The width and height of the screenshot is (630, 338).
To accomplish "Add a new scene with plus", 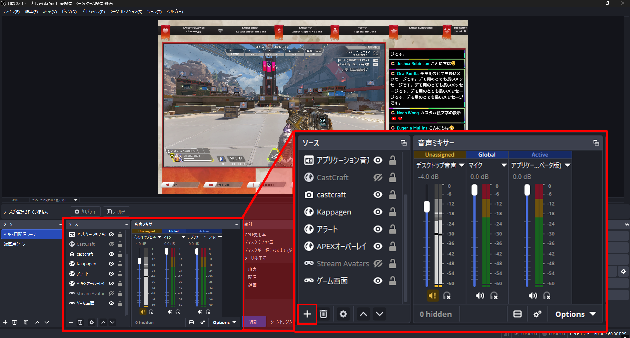I will click(x=5, y=322).
